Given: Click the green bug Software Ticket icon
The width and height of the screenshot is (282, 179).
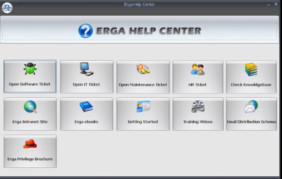Looking at the screenshot, I should click(30, 69).
